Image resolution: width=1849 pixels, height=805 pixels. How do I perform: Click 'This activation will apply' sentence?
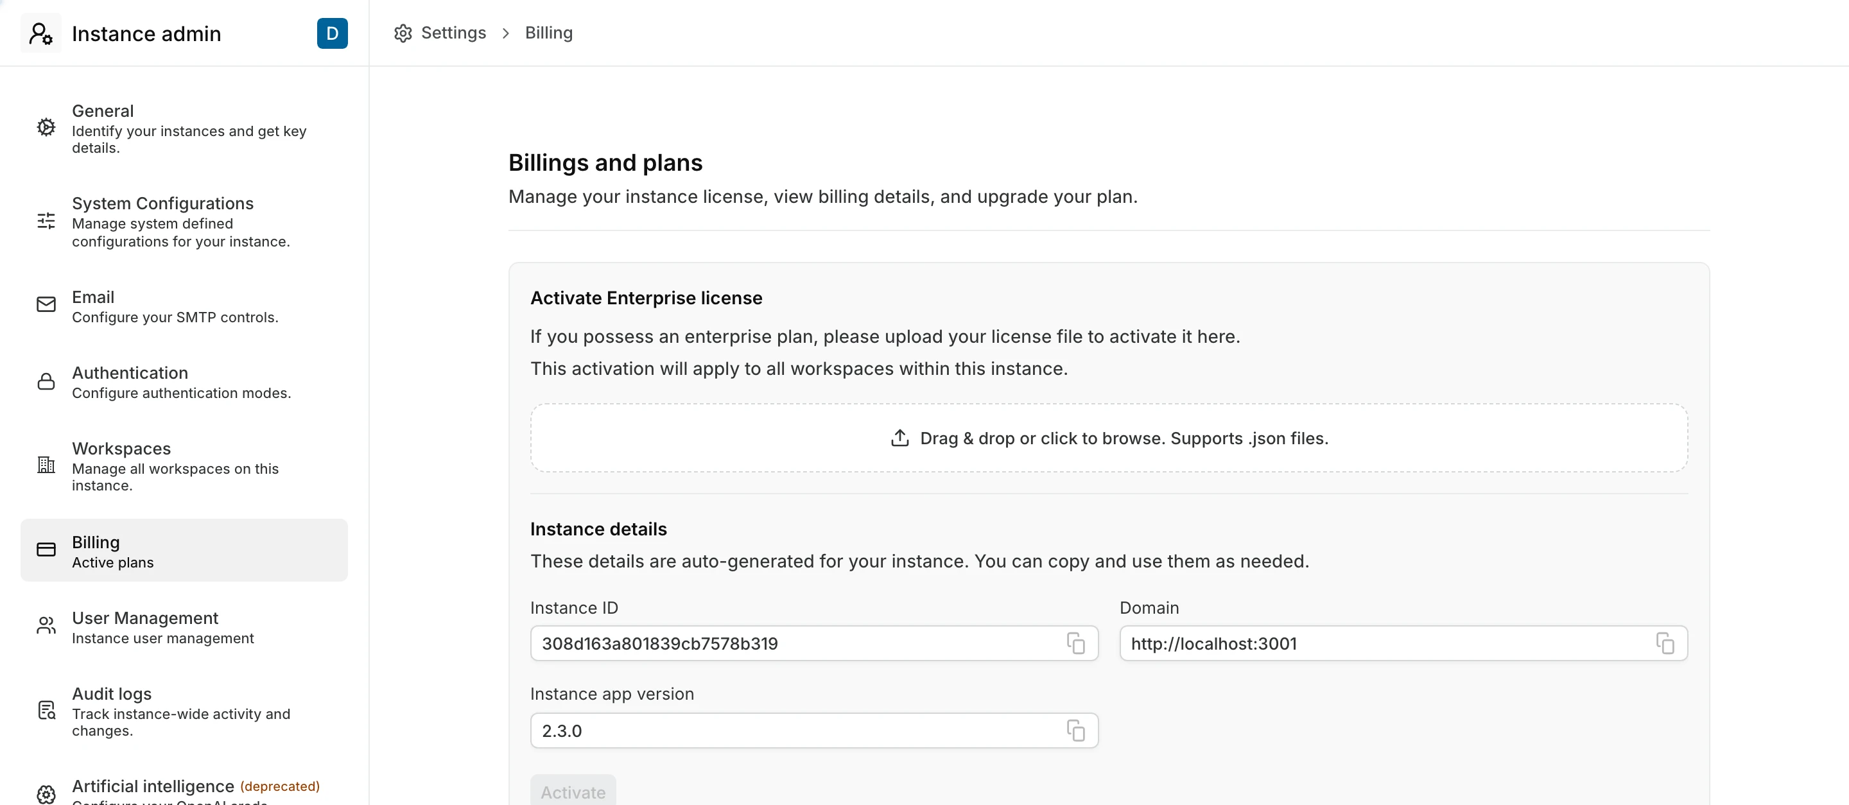coord(799,368)
